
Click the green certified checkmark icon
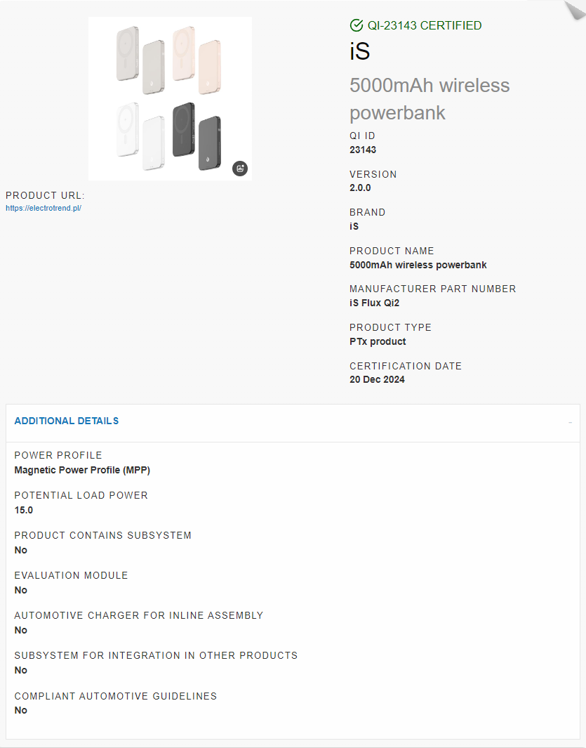pyautogui.click(x=357, y=25)
